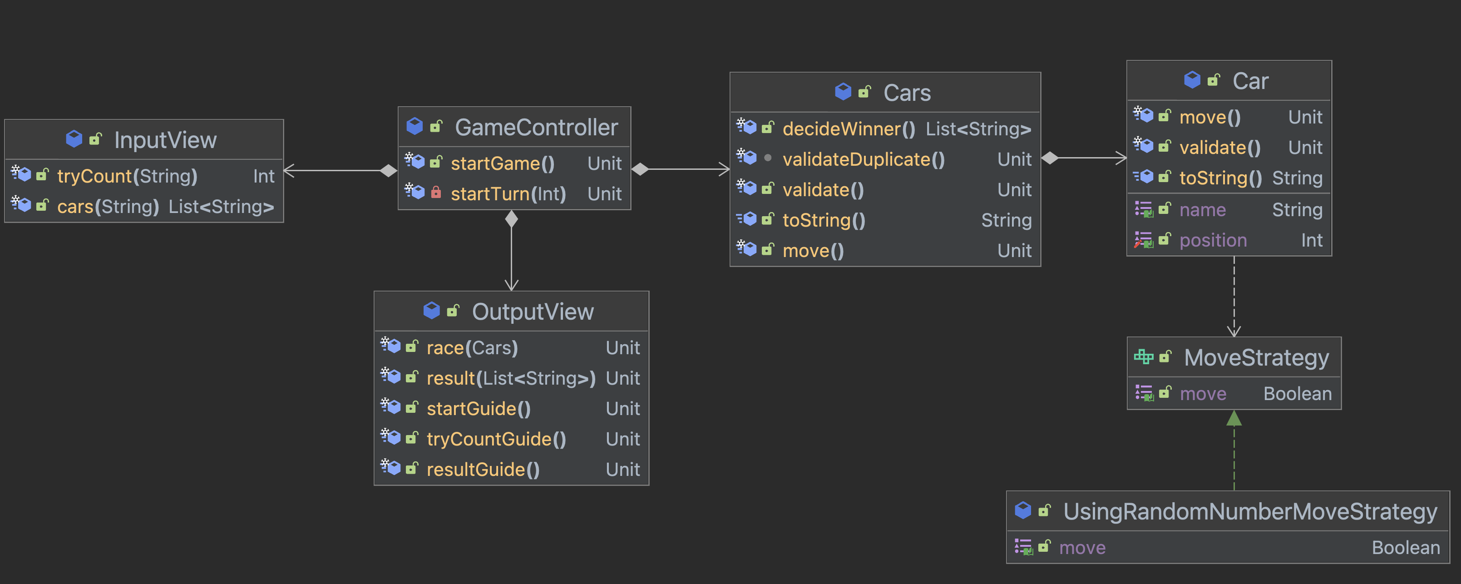This screenshot has height=584, width=1461.
Task: Click the Int return type of tryCount
Action: (264, 176)
